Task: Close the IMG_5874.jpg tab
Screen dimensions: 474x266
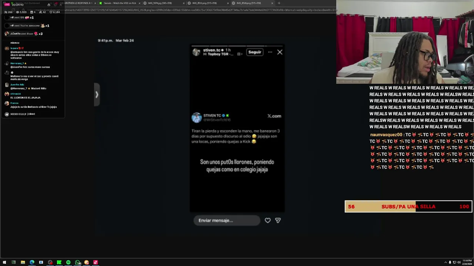Action: (183, 3)
